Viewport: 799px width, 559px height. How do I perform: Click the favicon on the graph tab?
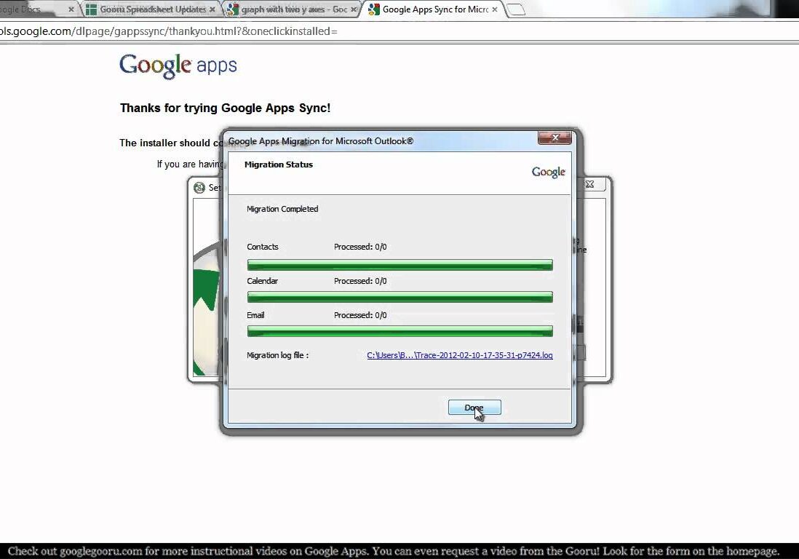(x=232, y=9)
